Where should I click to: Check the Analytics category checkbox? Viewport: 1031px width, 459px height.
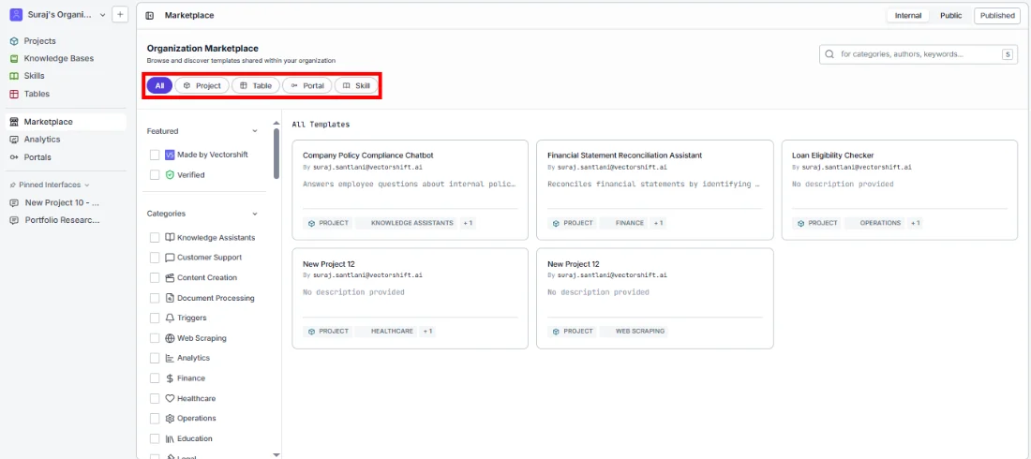(155, 358)
